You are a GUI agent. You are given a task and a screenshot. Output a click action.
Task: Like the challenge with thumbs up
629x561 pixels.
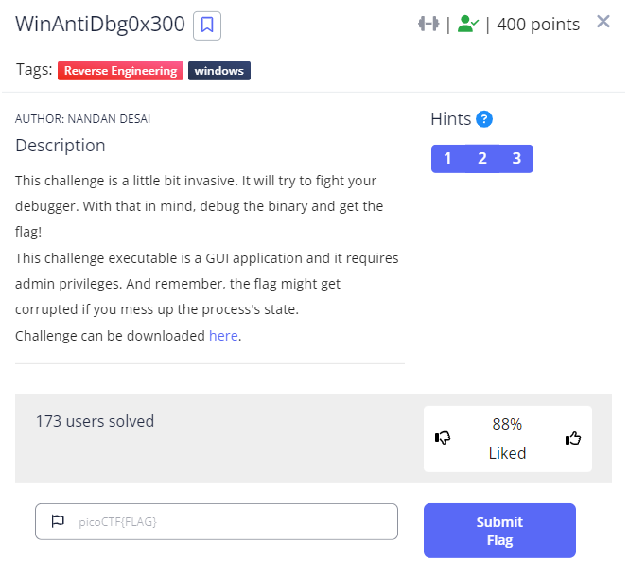click(572, 438)
